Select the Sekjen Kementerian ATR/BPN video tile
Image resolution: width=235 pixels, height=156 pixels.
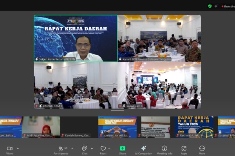(76, 38)
